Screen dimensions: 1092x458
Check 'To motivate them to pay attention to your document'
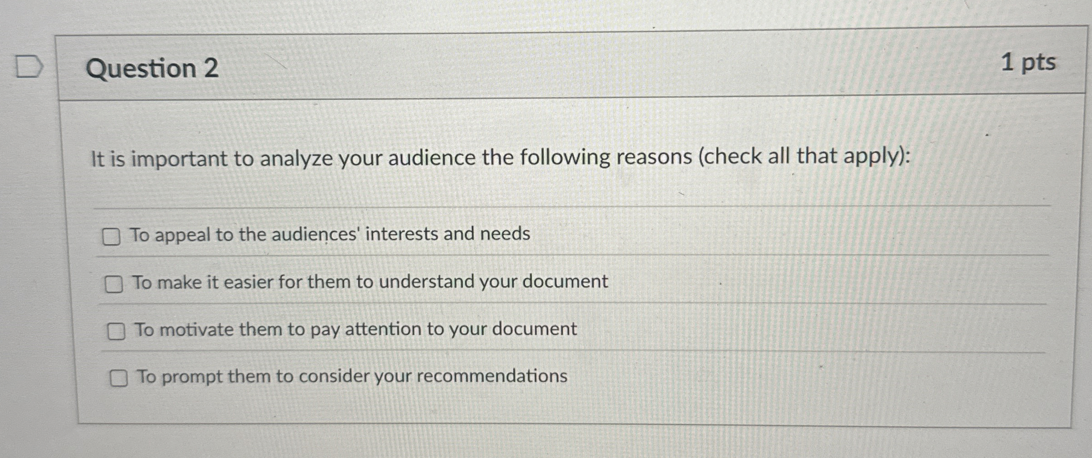(x=118, y=331)
